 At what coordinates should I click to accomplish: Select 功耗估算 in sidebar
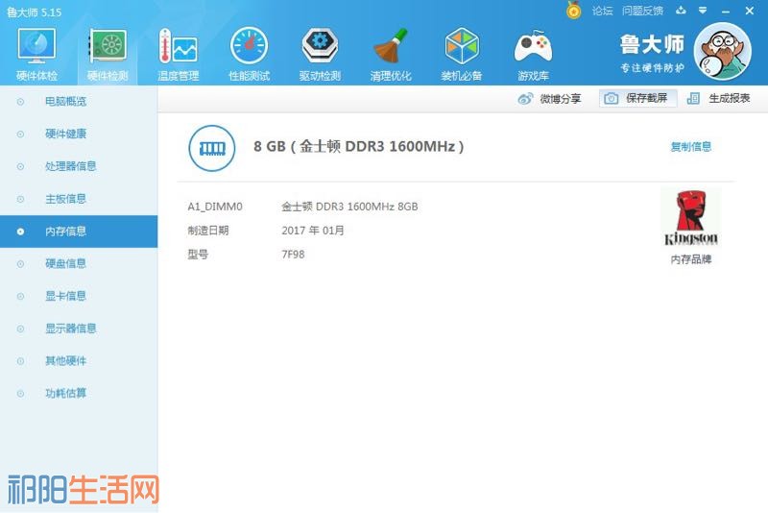(79, 393)
